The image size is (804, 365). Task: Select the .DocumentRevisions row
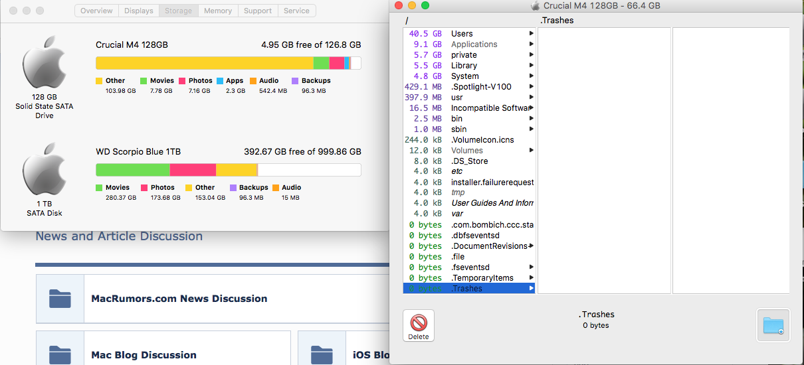tap(469, 246)
